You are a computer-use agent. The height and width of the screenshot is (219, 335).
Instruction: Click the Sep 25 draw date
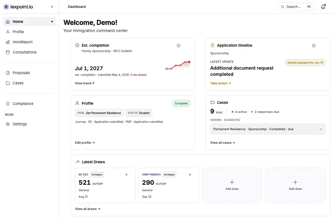pos(147,197)
